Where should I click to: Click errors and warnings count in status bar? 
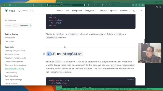pos(77,89)
